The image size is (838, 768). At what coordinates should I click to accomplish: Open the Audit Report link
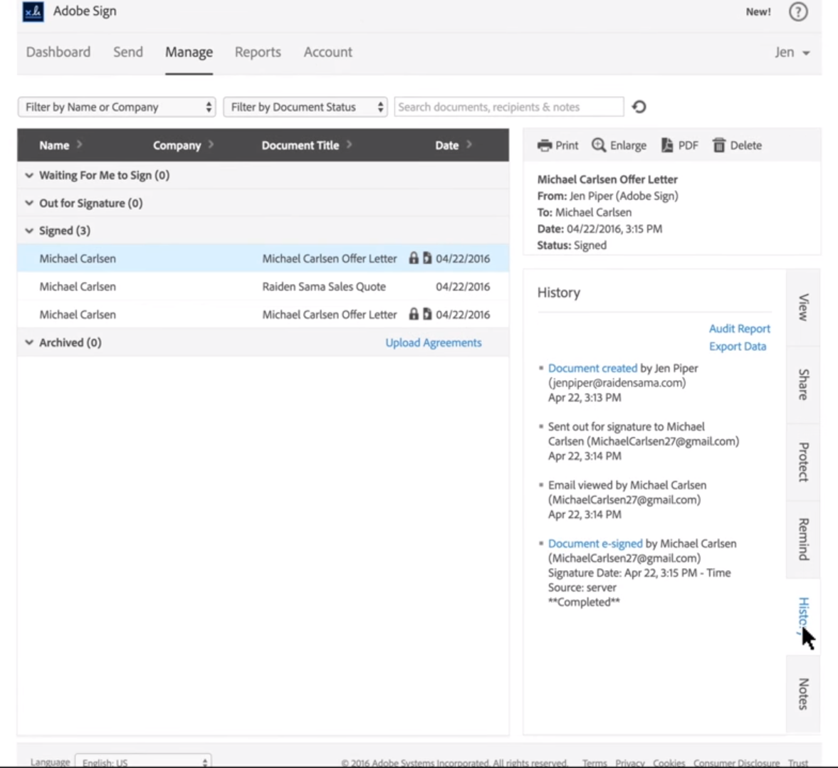pyautogui.click(x=739, y=329)
